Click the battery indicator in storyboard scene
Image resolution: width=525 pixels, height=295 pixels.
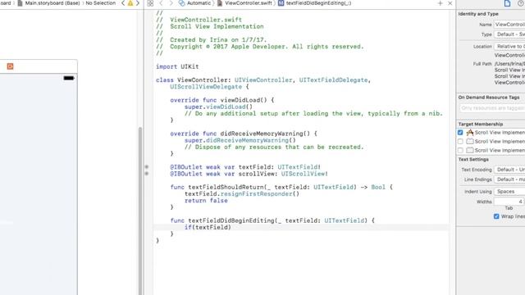[69, 78]
